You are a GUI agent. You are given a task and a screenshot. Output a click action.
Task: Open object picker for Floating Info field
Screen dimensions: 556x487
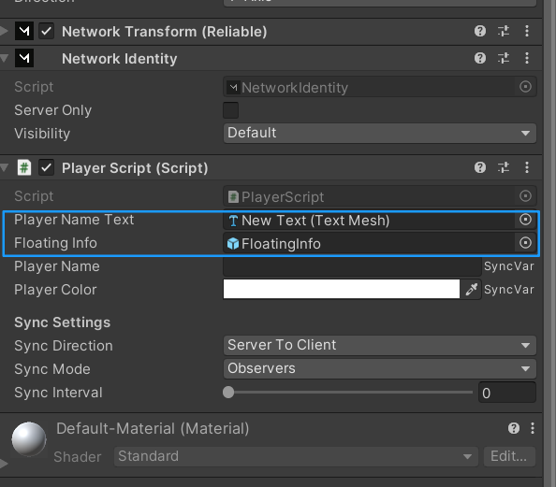[525, 243]
